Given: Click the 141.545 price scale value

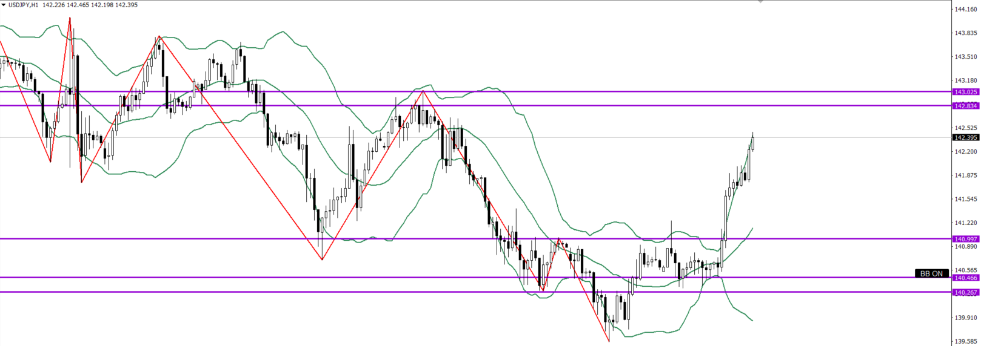Looking at the screenshot, I should [965, 199].
